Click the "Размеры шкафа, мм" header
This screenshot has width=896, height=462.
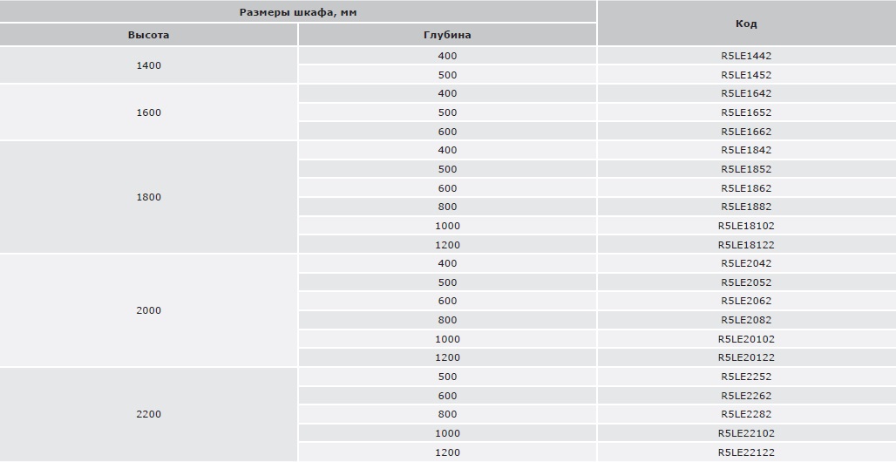(298, 11)
